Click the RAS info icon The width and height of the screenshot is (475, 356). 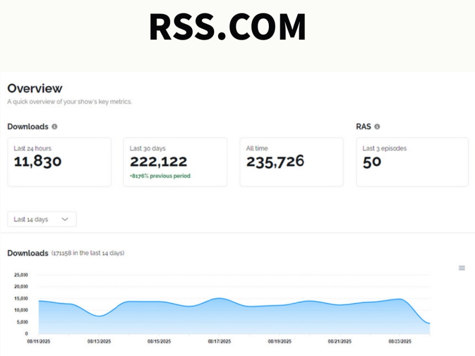[377, 127]
